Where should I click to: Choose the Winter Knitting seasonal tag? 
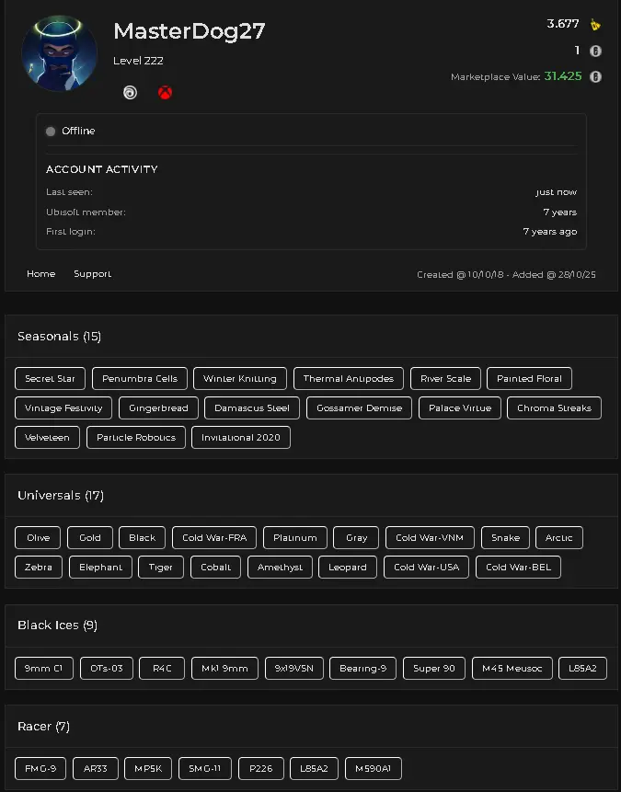tap(239, 378)
